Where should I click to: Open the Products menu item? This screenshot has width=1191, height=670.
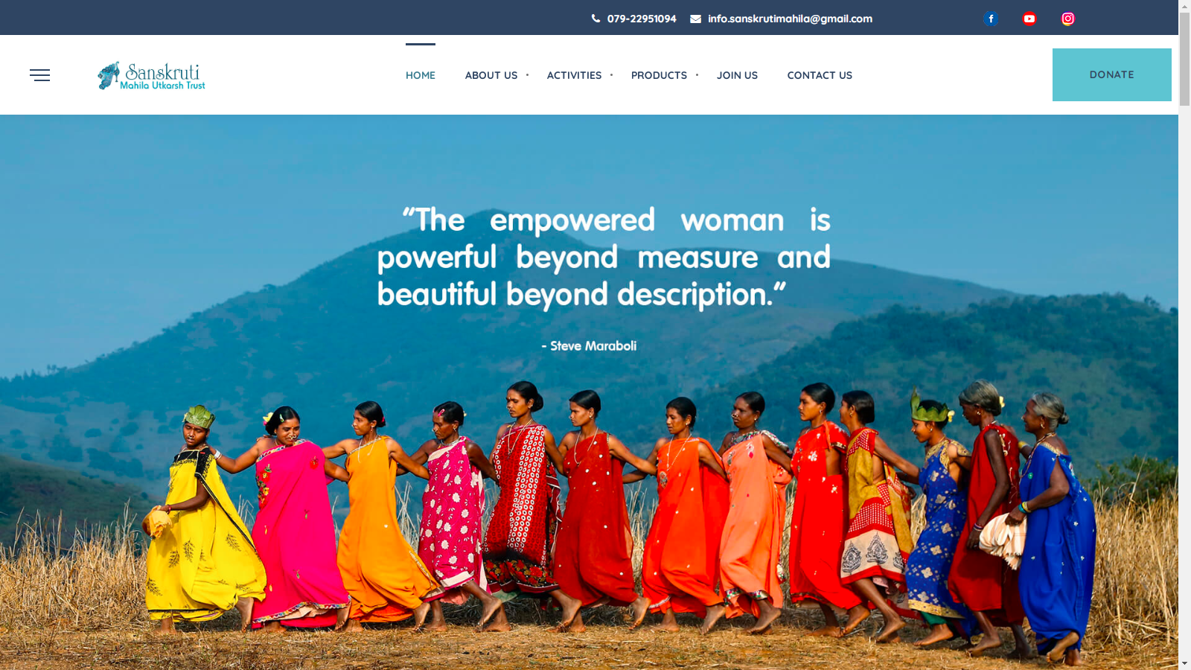pos(659,75)
